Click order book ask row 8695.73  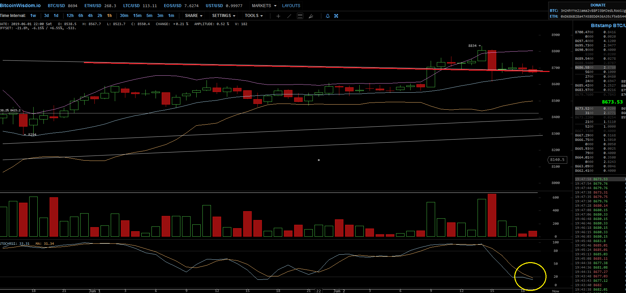point(595,45)
